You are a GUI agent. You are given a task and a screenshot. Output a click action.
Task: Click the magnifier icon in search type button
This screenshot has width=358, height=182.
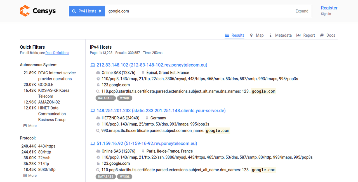[x=74, y=11]
